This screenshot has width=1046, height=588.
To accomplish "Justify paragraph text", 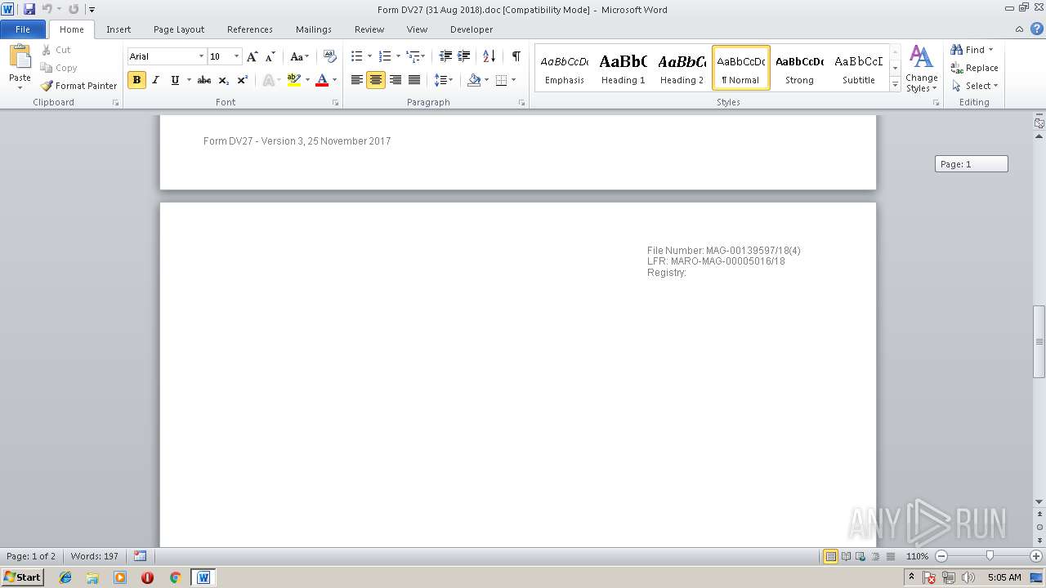I will 414,80.
